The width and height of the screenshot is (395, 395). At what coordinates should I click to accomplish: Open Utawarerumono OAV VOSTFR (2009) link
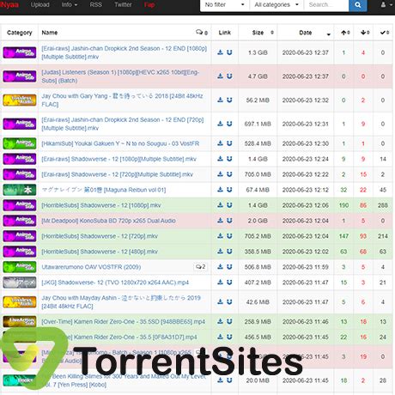pyautogui.click(x=91, y=267)
